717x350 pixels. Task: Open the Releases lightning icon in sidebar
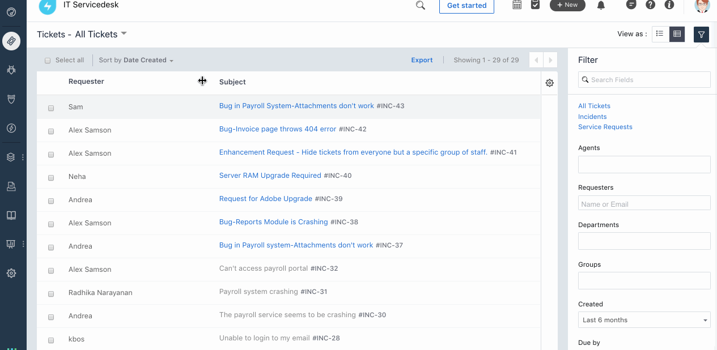[x=11, y=128]
